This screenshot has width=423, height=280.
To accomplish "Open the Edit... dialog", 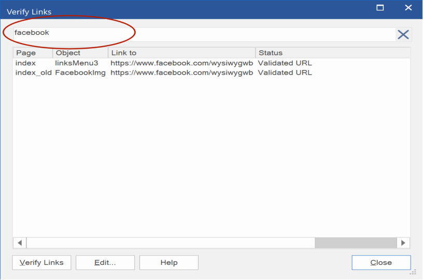I will (105, 262).
